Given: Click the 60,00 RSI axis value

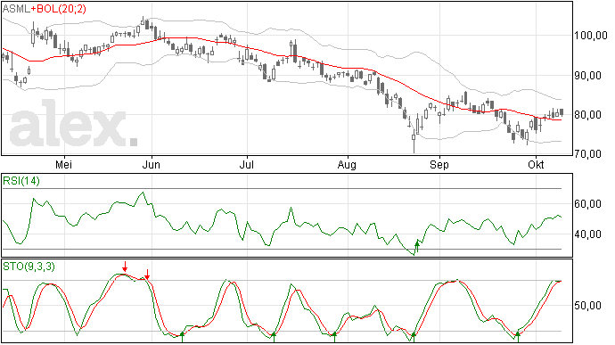Looking at the screenshot, I should 588,204.
